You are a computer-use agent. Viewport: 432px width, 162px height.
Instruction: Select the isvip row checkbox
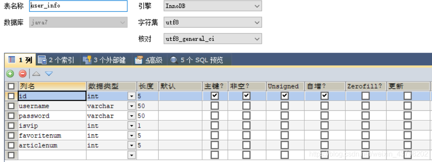point(11,126)
